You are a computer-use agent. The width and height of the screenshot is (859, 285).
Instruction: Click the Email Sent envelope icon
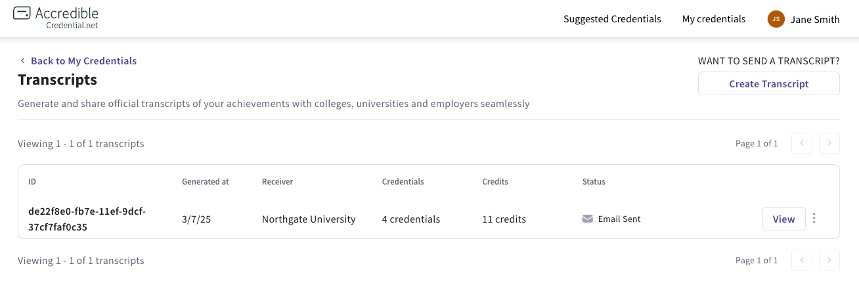click(588, 219)
